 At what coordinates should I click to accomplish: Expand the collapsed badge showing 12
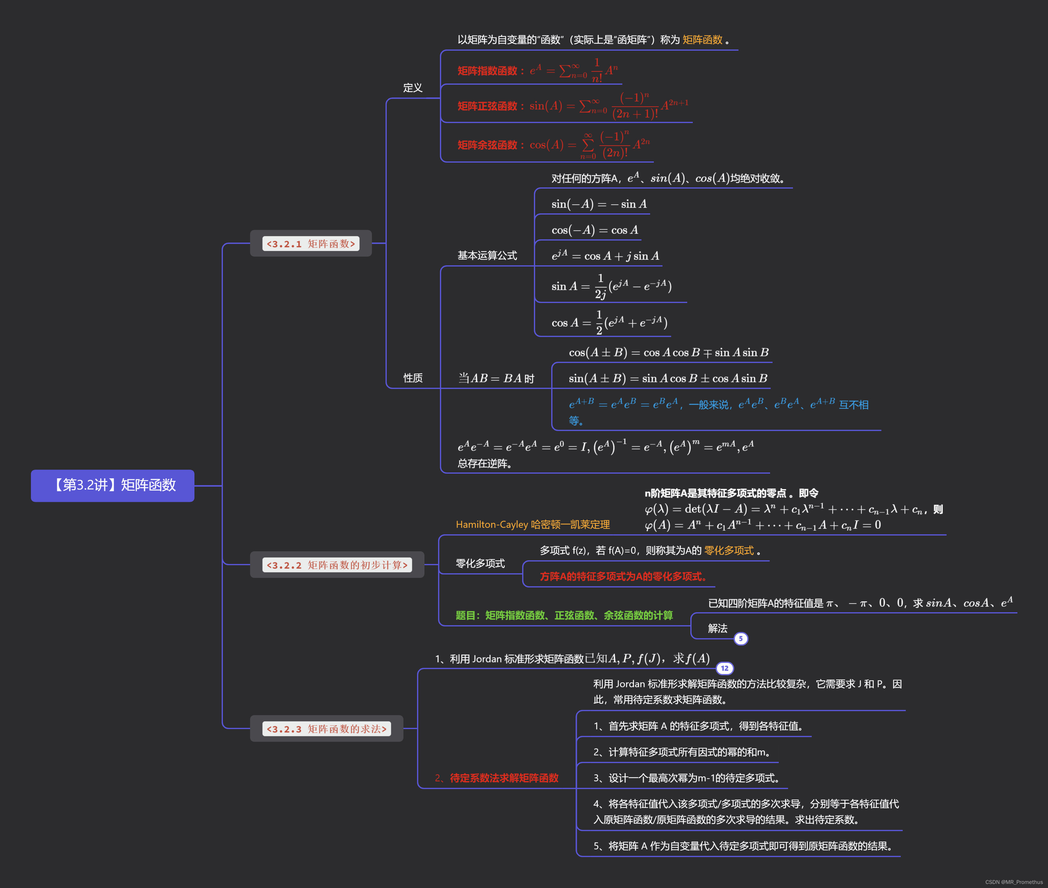click(x=724, y=668)
